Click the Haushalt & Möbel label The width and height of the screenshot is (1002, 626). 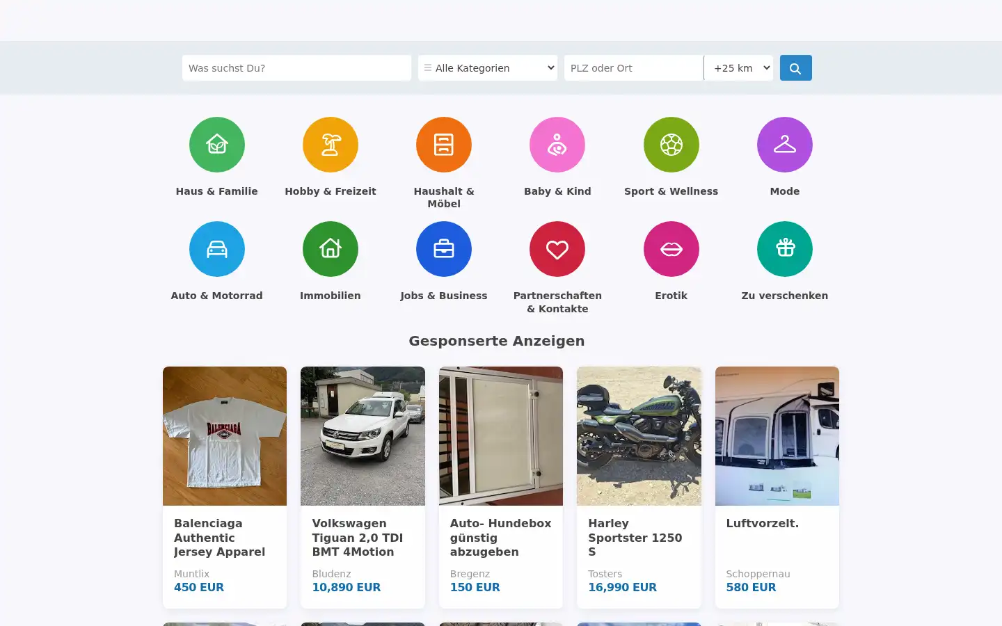tap(444, 198)
